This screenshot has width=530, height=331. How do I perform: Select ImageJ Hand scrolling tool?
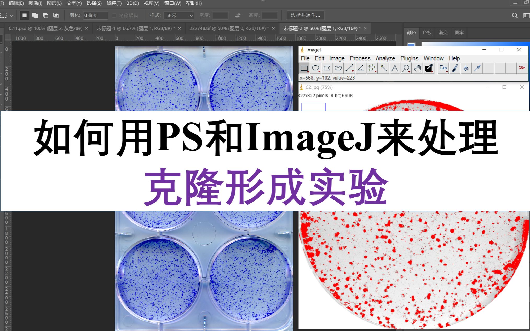coord(417,68)
